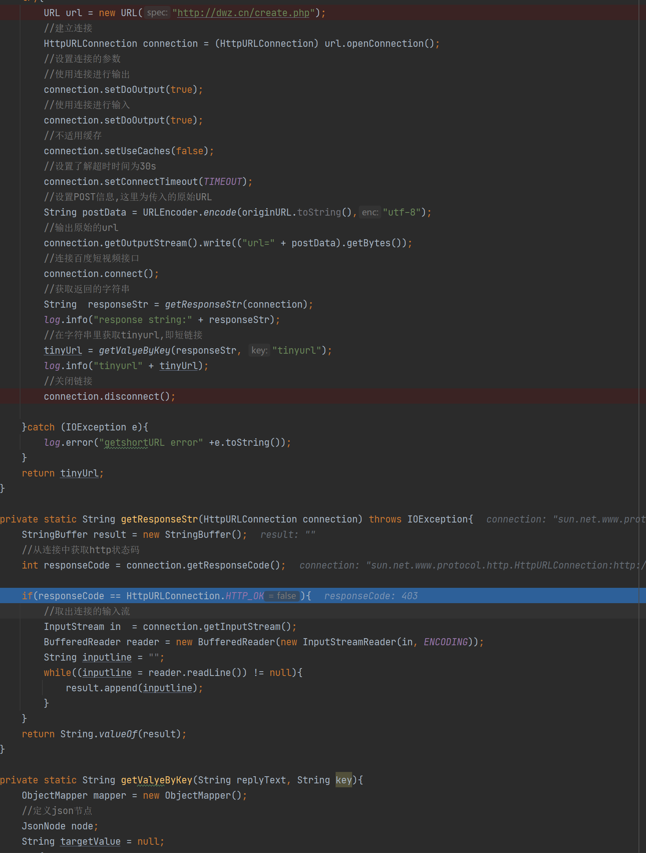Screen dimensions: 646x853
Task: Click the replyText parameter
Action: [x=261, y=780]
